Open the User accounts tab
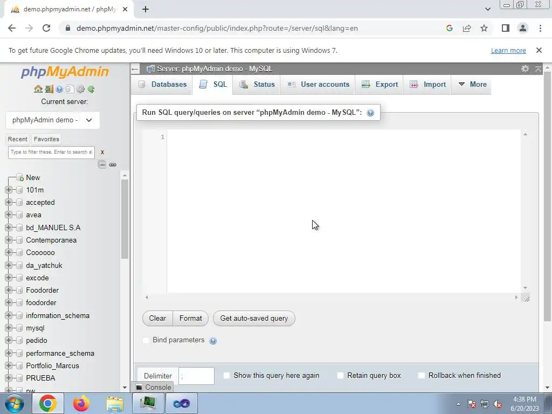 (x=318, y=85)
